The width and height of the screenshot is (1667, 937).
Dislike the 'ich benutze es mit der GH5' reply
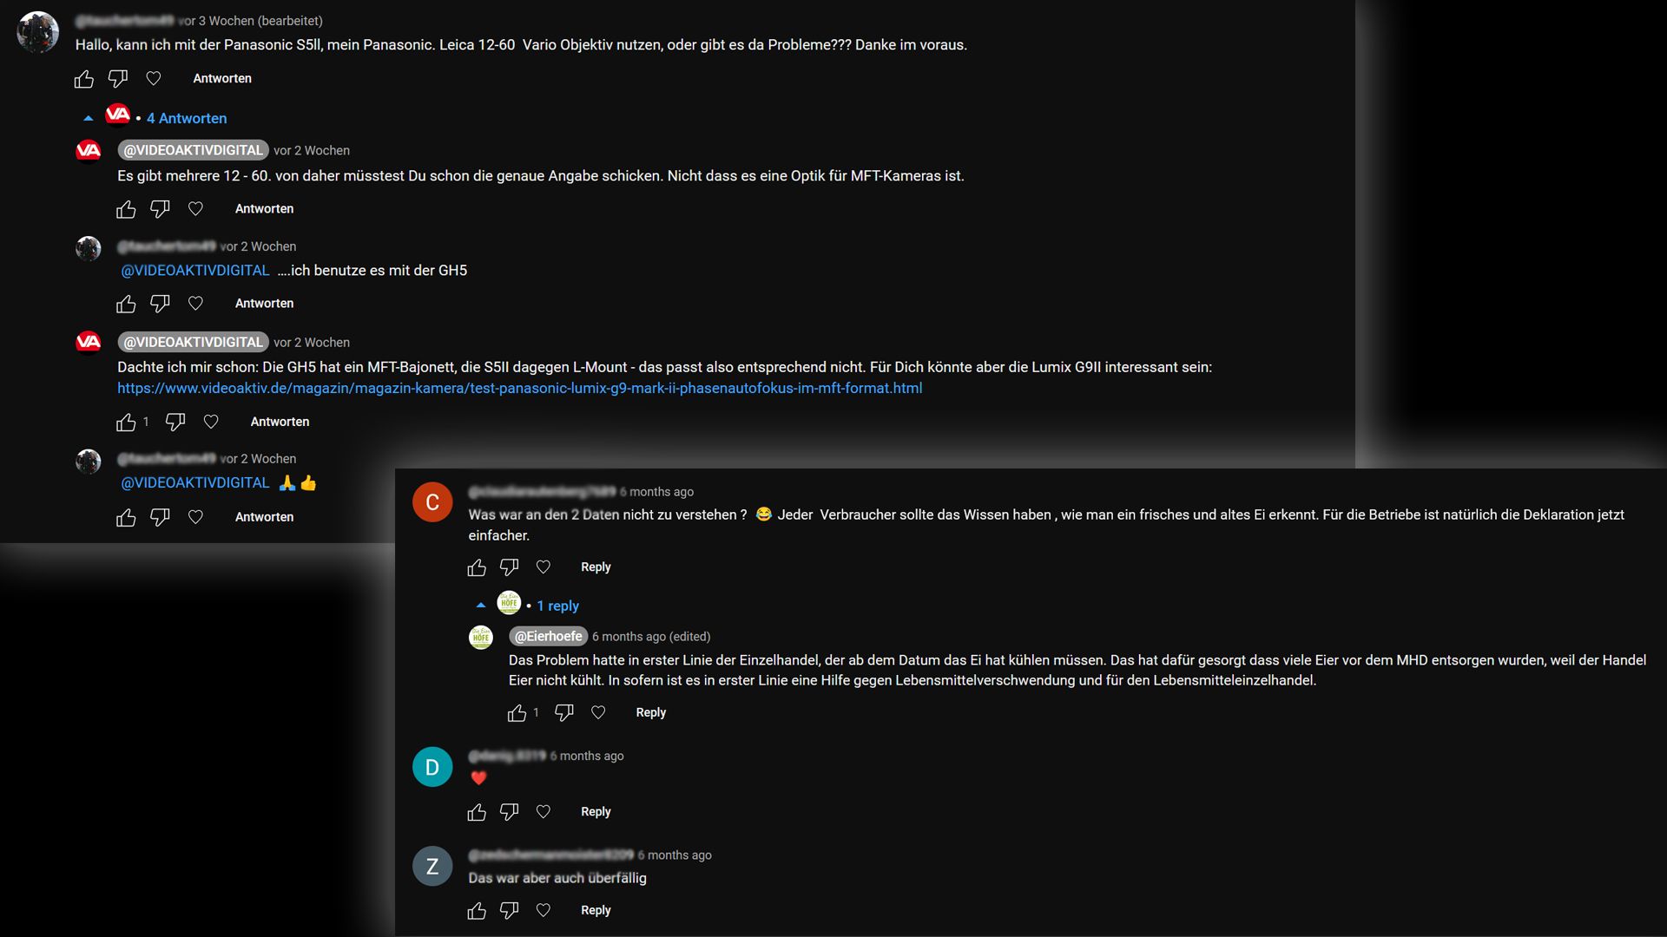[x=160, y=304]
